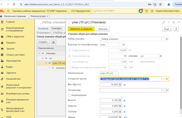
Task: Bookmark this page with the star icon
Action: coord(160,4)
